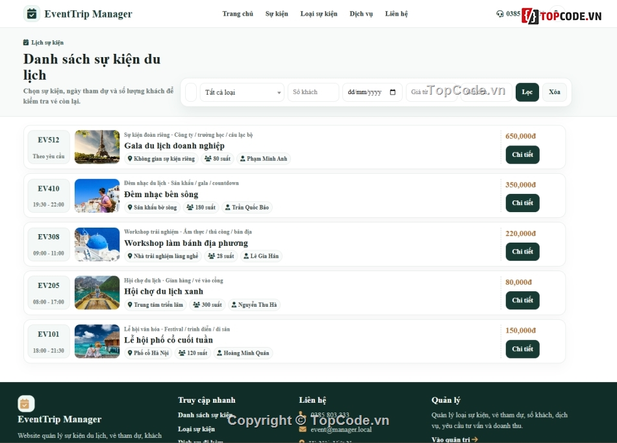The height and width of the screenshot is (443, 617).
Task: Click the person icon beside Lê Gia Hân
Action: click(x=246, y=256)
